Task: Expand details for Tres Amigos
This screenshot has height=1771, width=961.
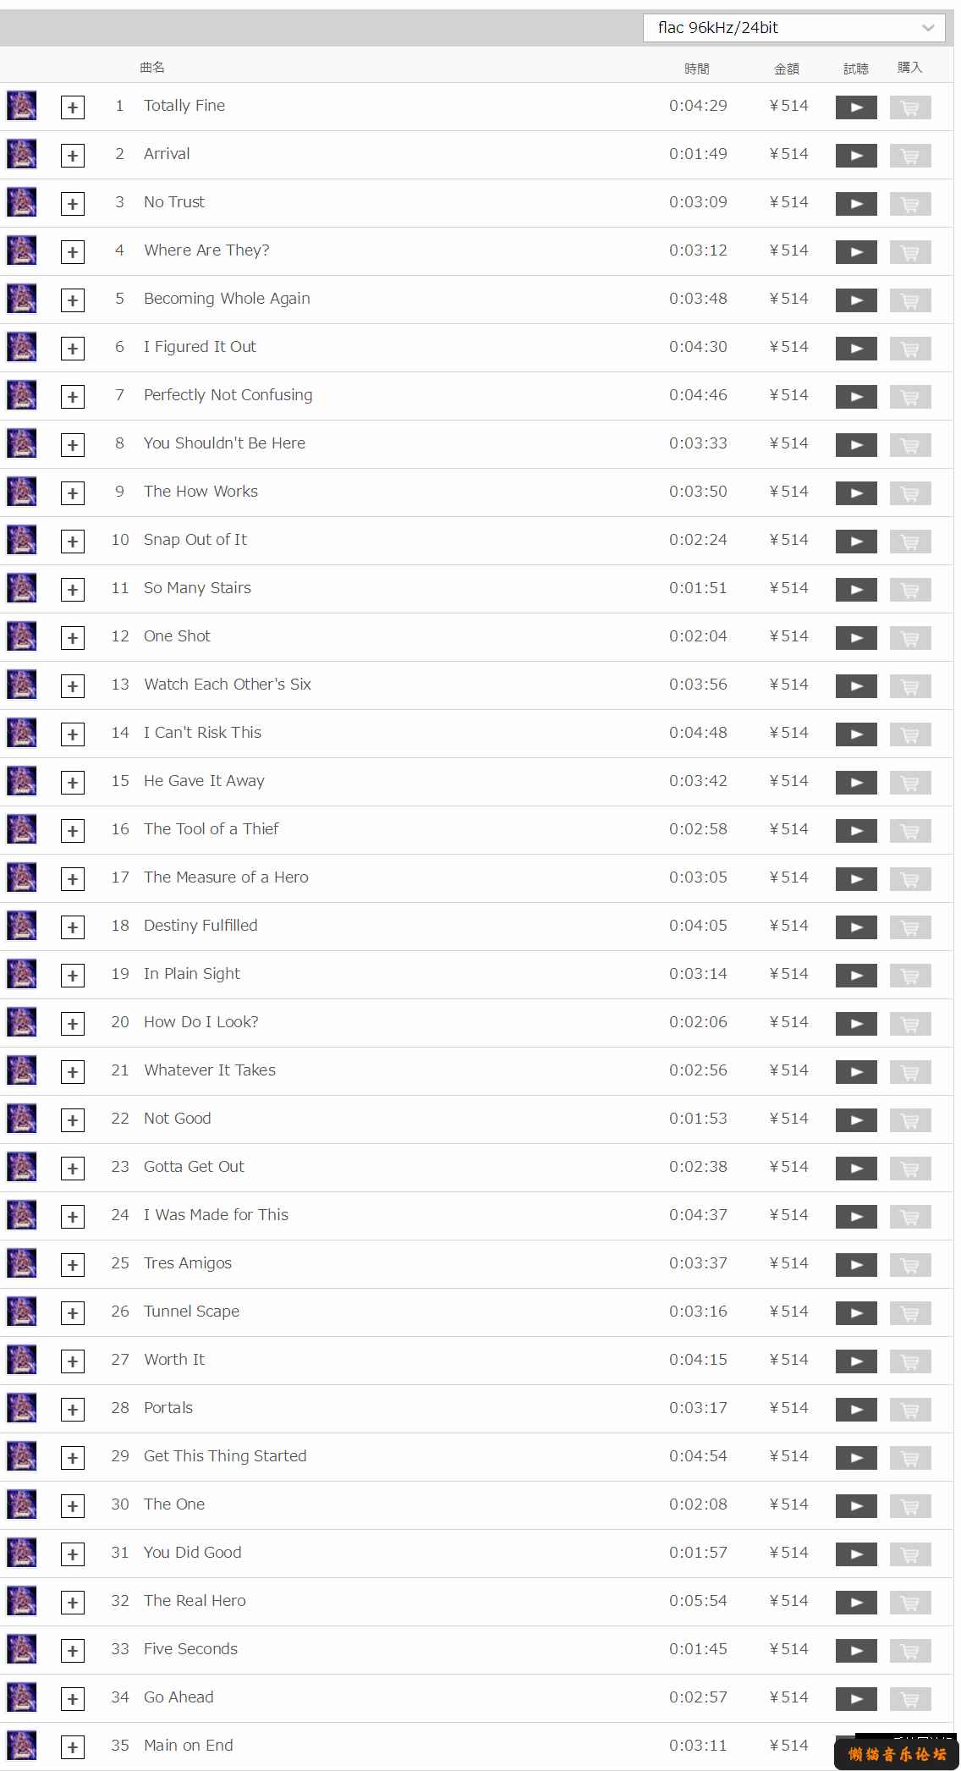Action: coord(73,1265)
